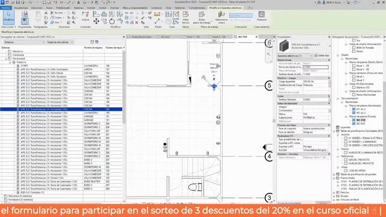Click the Revit application logo icon
Screen dimensions: 386x217
pyautogui.click(x=2, y=2)
